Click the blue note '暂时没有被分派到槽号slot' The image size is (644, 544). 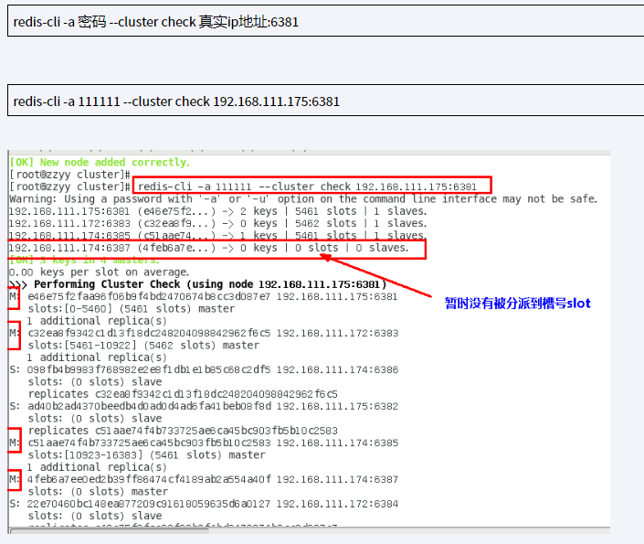(x=518, y=304)
